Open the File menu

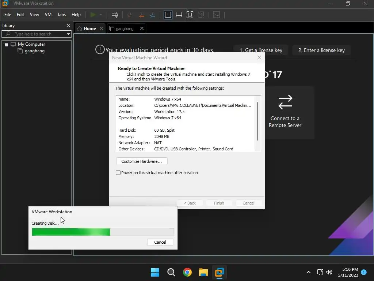[x=8, y=15]
